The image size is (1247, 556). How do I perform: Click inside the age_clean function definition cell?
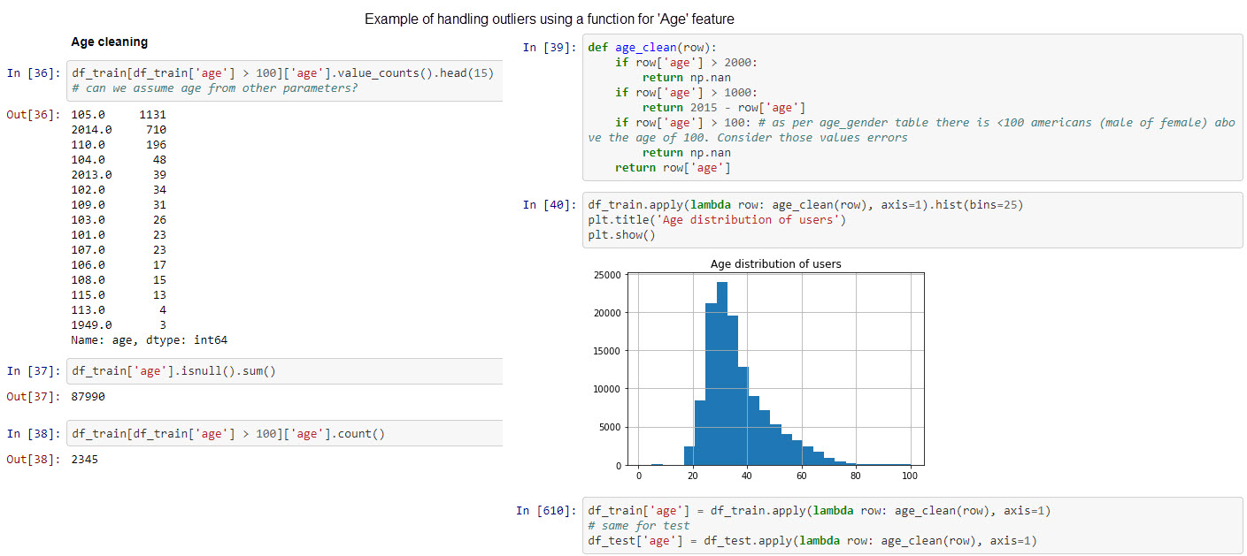point(912,108)
